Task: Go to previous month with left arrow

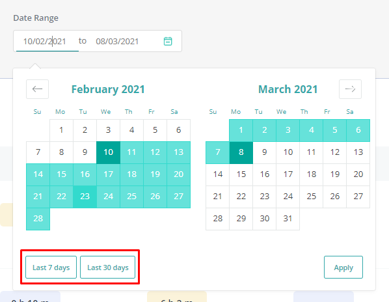Action: pos(38,89)
